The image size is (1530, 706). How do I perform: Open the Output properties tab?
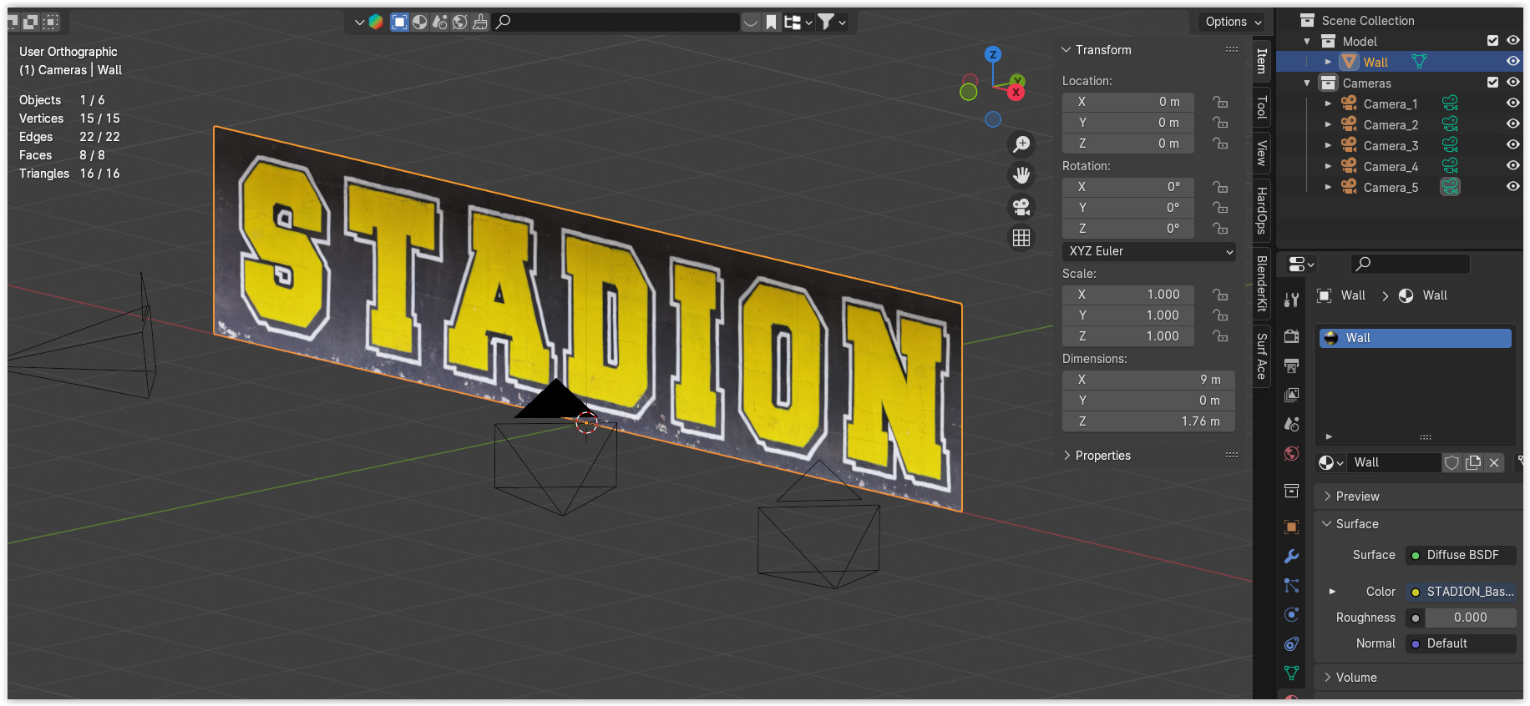1292,366
